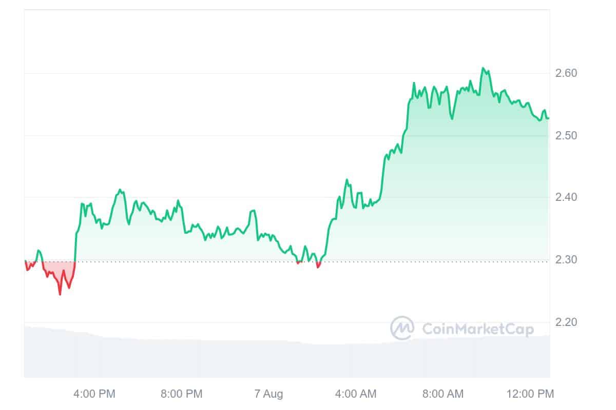Click the 2.60 price axis label
Screen dimensions: 616x410
pos(566,73)
